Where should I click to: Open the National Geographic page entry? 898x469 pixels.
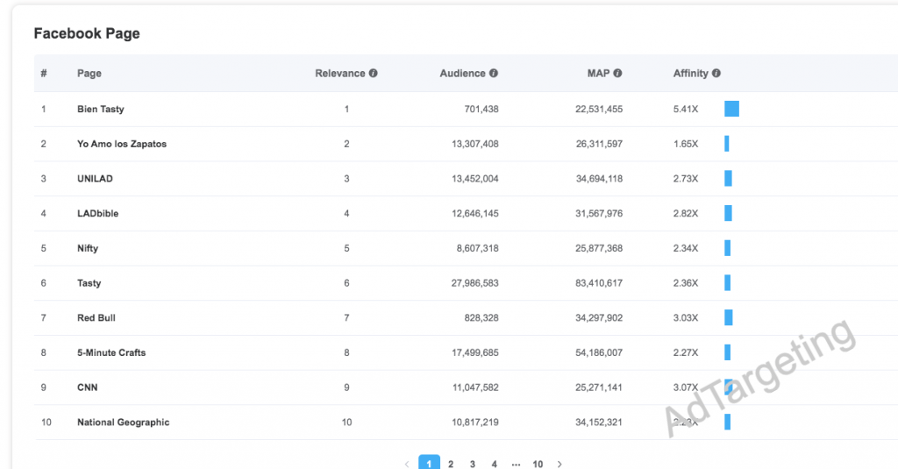(124, 422)
